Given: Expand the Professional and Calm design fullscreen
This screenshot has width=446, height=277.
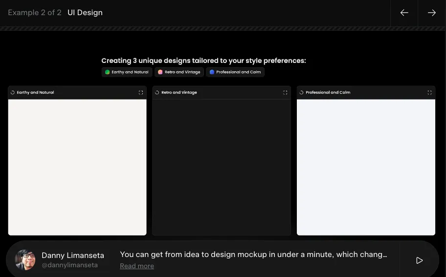Looking at the screenshot, I should click(429, 93).
